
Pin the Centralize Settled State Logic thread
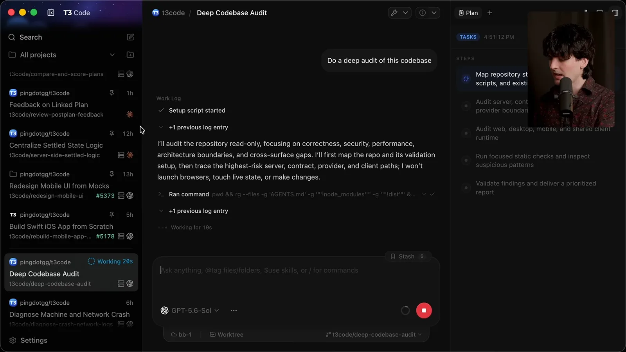pos(112,134)
